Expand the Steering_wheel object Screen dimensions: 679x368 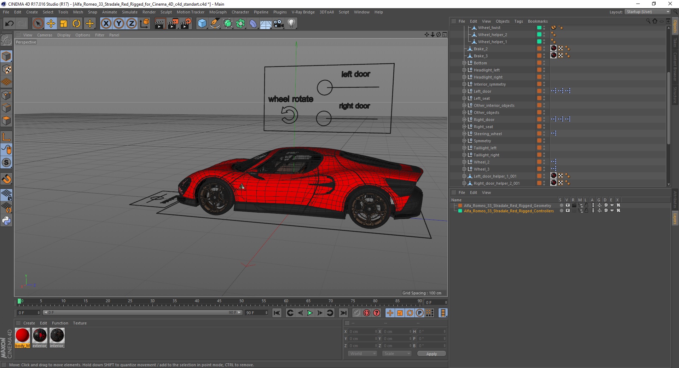[464, 134]
